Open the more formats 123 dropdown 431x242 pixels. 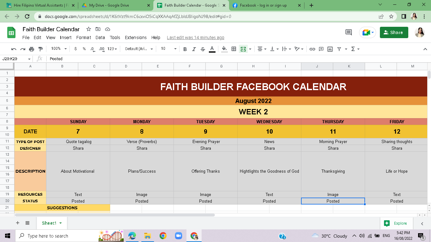[112, 49]
